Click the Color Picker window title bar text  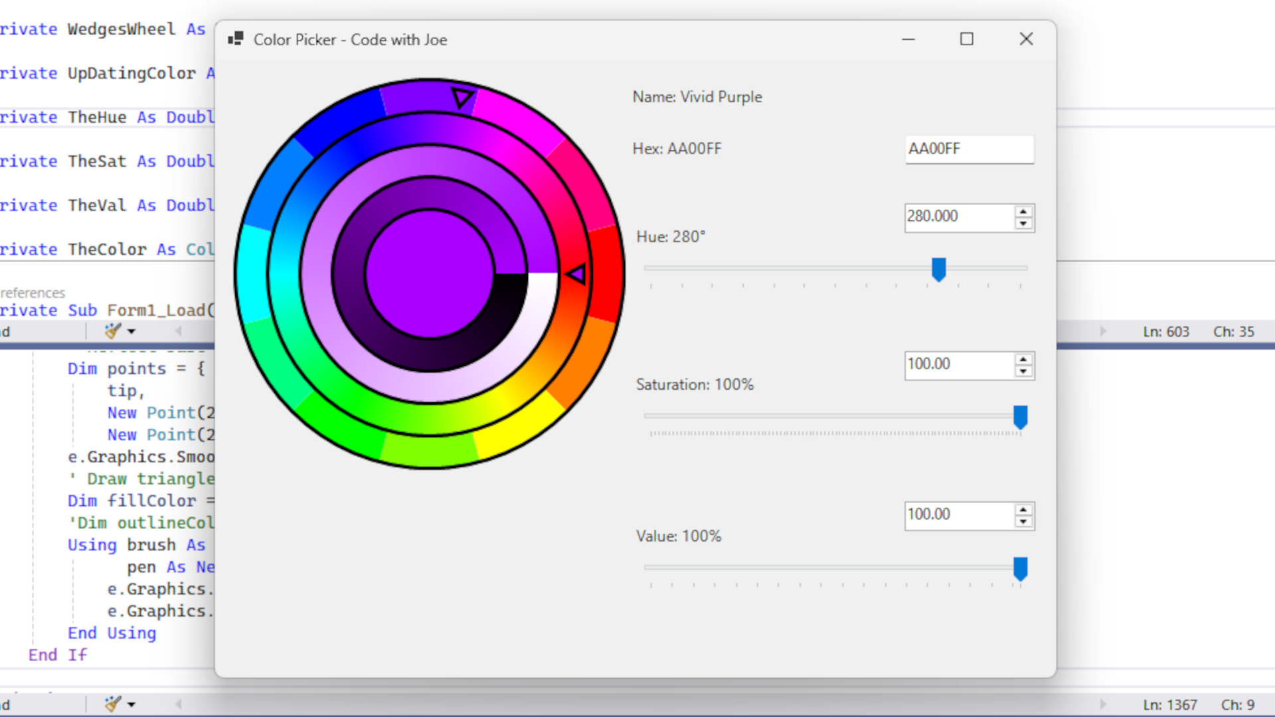[350, 40]
